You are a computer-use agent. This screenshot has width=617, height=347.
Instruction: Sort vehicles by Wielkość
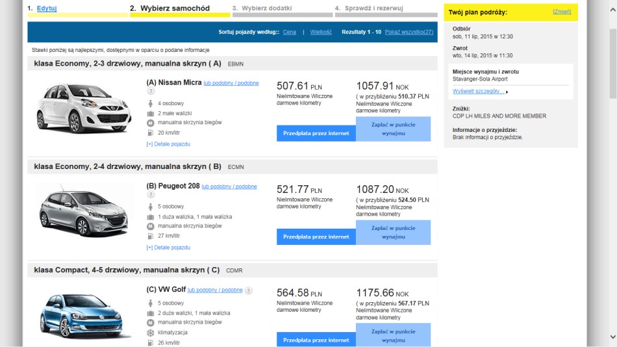(x=321, y=32)
